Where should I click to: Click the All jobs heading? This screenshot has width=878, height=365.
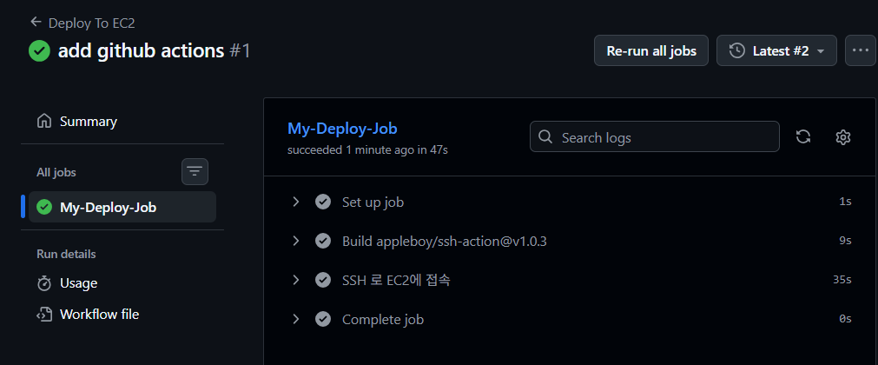tap(56, 172)
